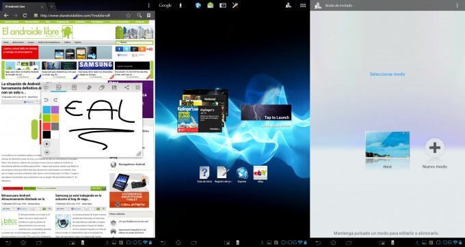Tap the Tap to Launch widget
Viewport: 465px width, 247px height.
(x=266, y=112)
